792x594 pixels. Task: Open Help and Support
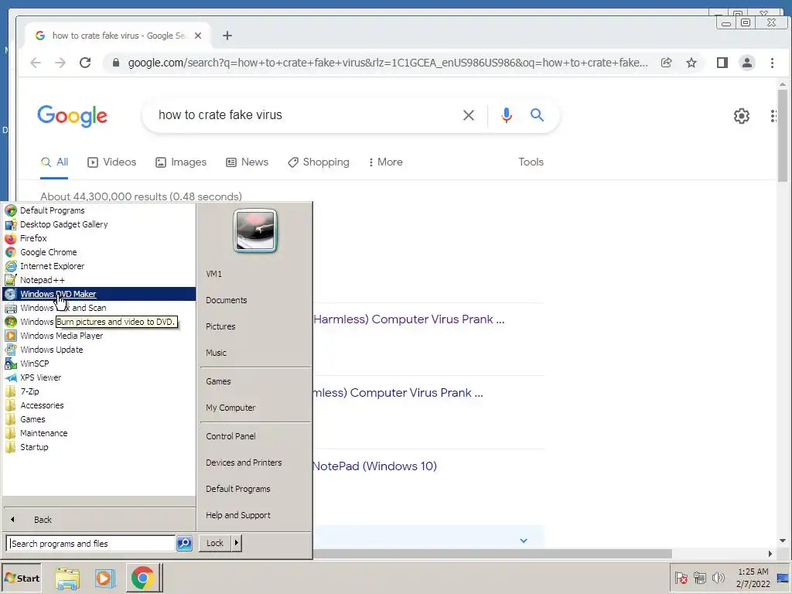(238, 514)
